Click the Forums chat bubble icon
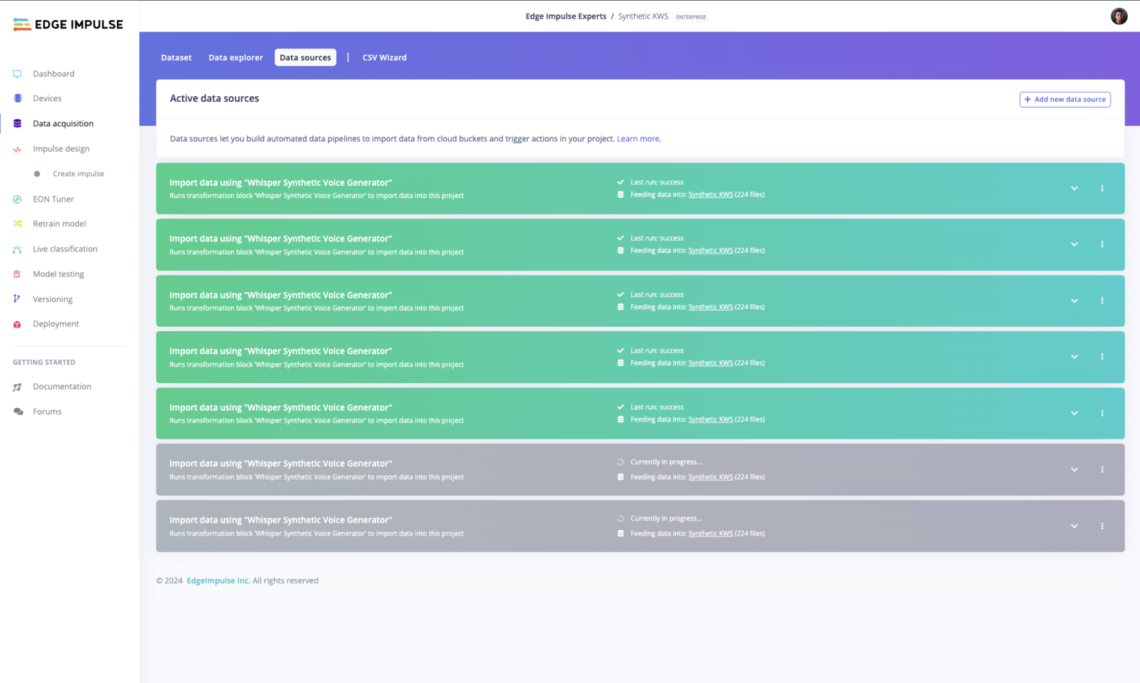 pos(18,412)
